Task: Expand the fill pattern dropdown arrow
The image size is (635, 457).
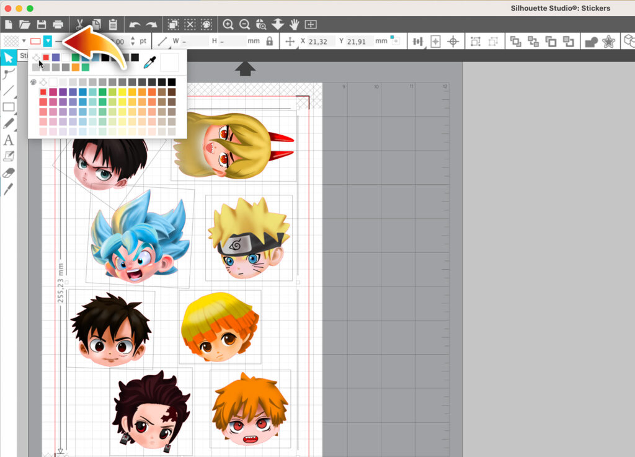Action: 24,42
